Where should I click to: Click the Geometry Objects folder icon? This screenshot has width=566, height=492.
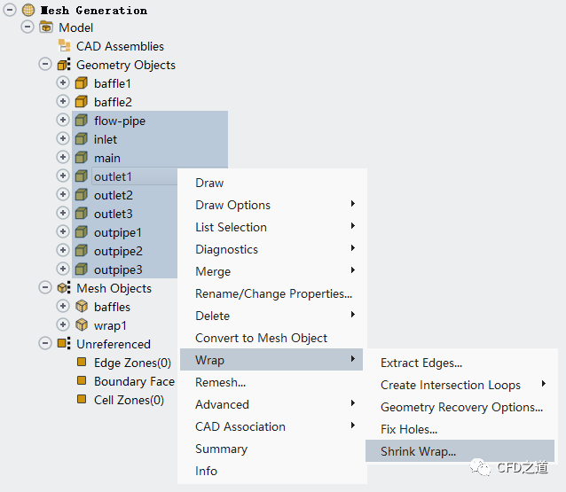click(x=64, y=65)
